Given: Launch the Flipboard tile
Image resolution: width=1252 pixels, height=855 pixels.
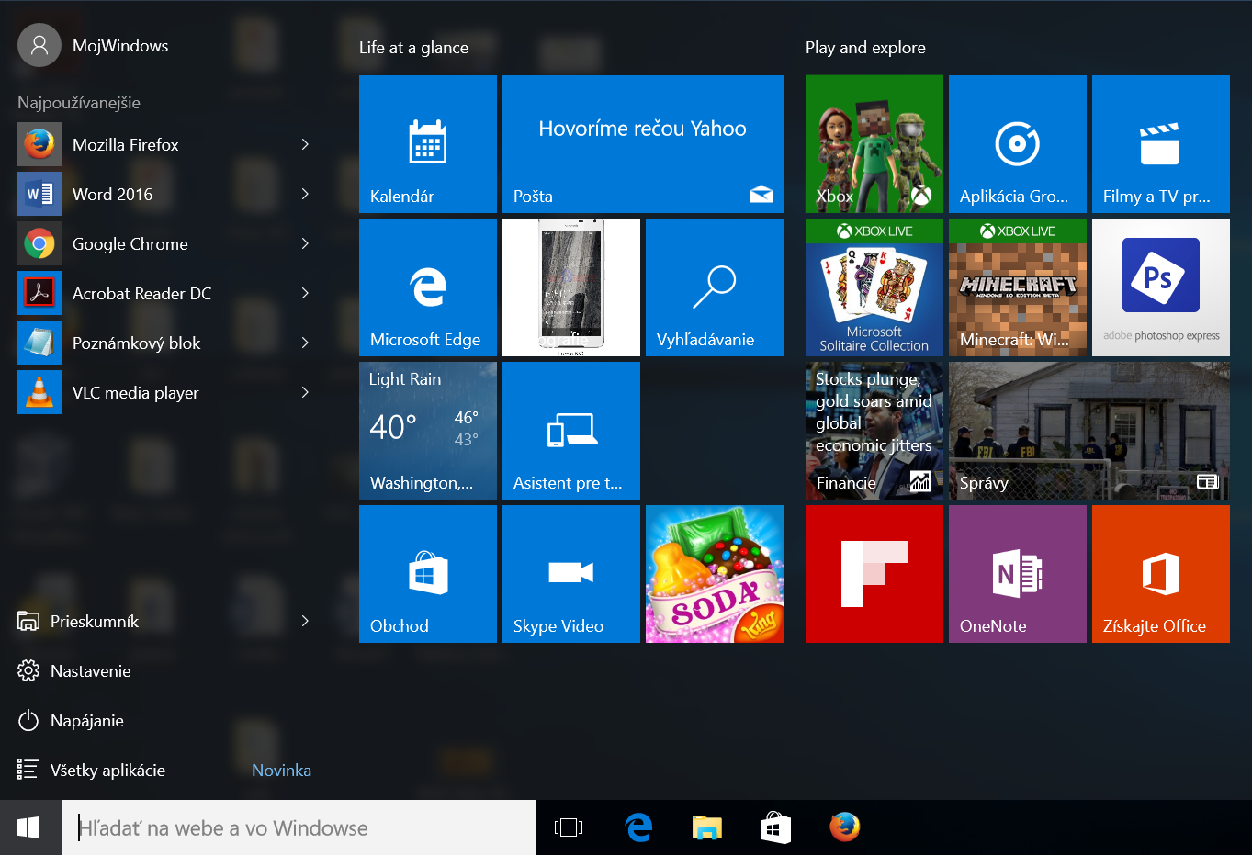Looking at the screenshot, I should [874, 574].
